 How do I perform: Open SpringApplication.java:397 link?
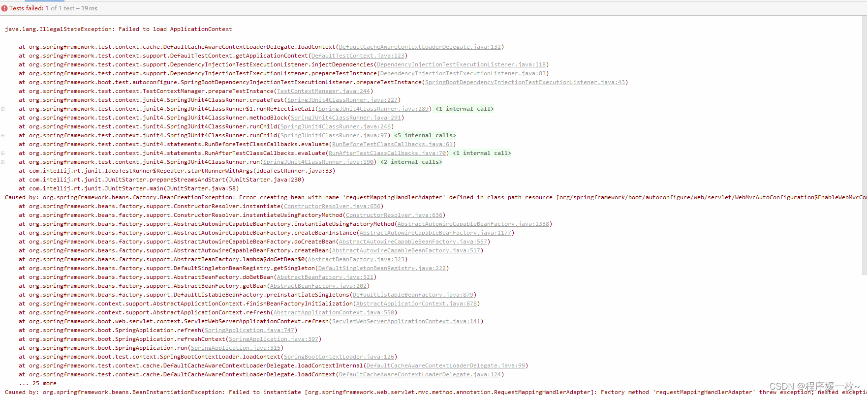[x=274, y=339]
